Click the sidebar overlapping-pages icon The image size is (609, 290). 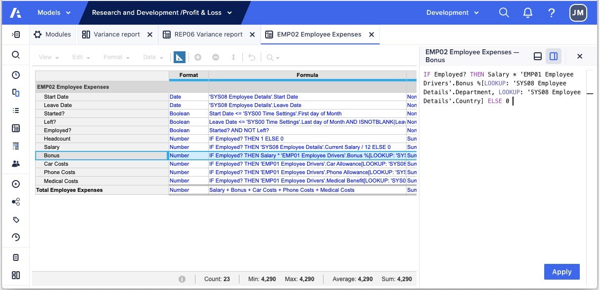[x=16, y=93]
